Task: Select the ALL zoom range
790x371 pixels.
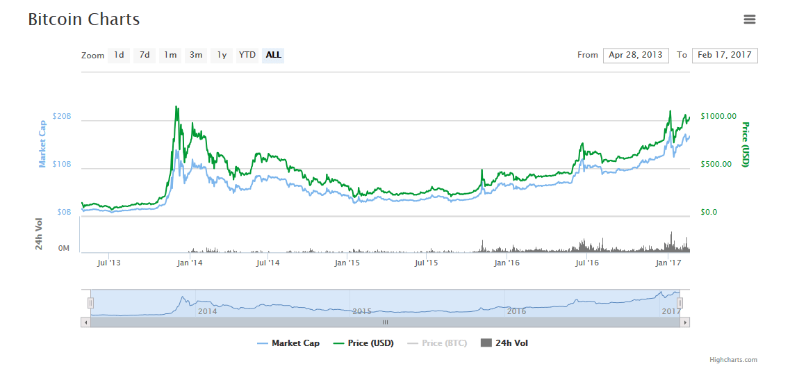Action: (x=273, y=55)
